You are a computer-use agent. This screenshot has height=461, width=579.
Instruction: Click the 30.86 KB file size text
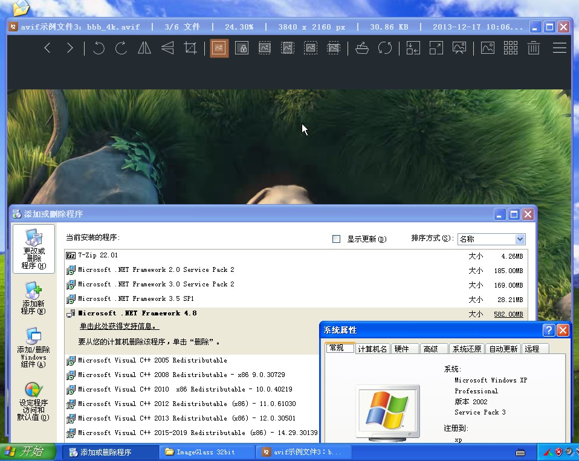[389, 27]
